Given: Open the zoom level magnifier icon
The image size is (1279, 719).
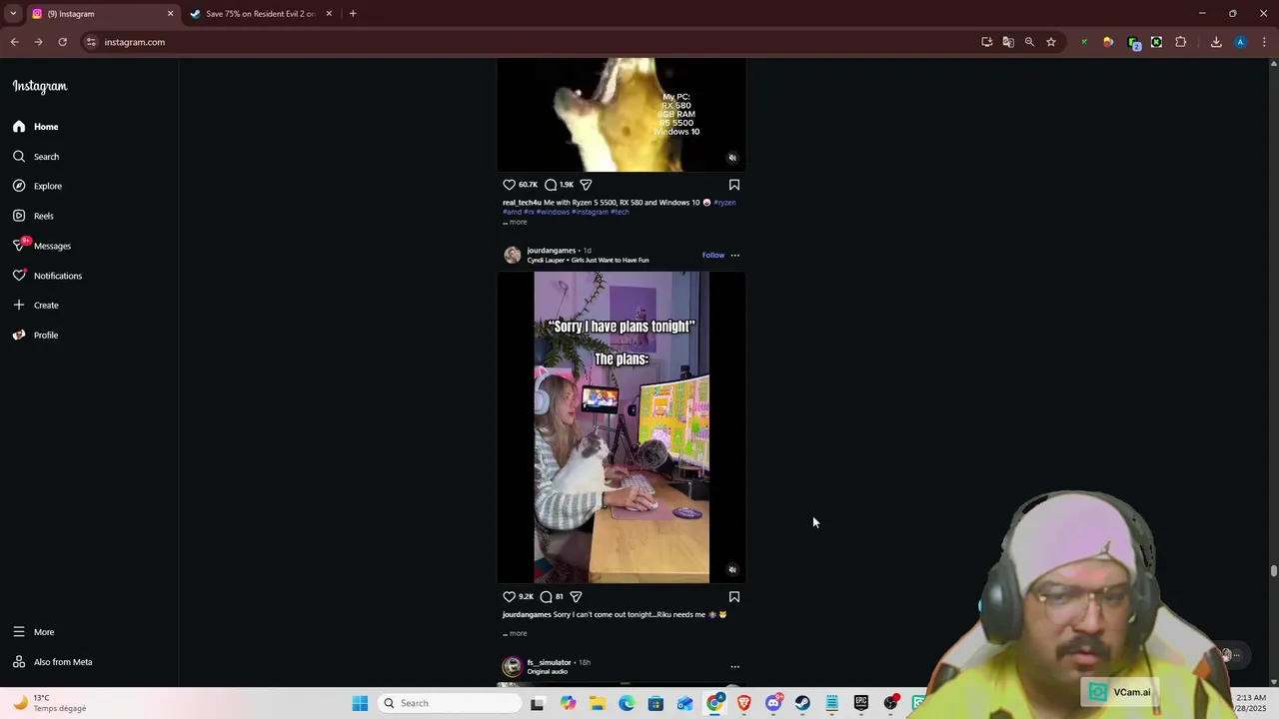Looking at the screenshot, I should tap(1029, 42).
